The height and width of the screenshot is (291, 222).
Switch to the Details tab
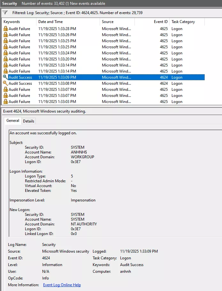click(28, 121)
